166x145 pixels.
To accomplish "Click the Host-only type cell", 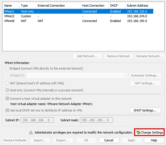I will [27, 11].
